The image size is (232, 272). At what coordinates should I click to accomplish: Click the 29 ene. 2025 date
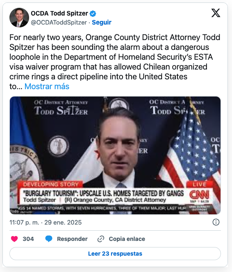tap(63, 223)
